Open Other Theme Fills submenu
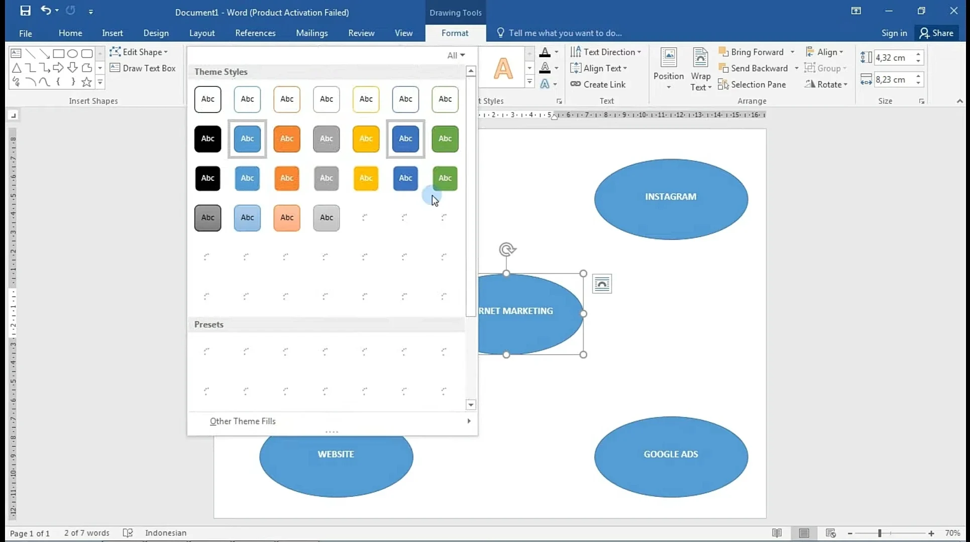Viewport: 970px width, 542px height. pyautogui.click(x=333, y=421)
